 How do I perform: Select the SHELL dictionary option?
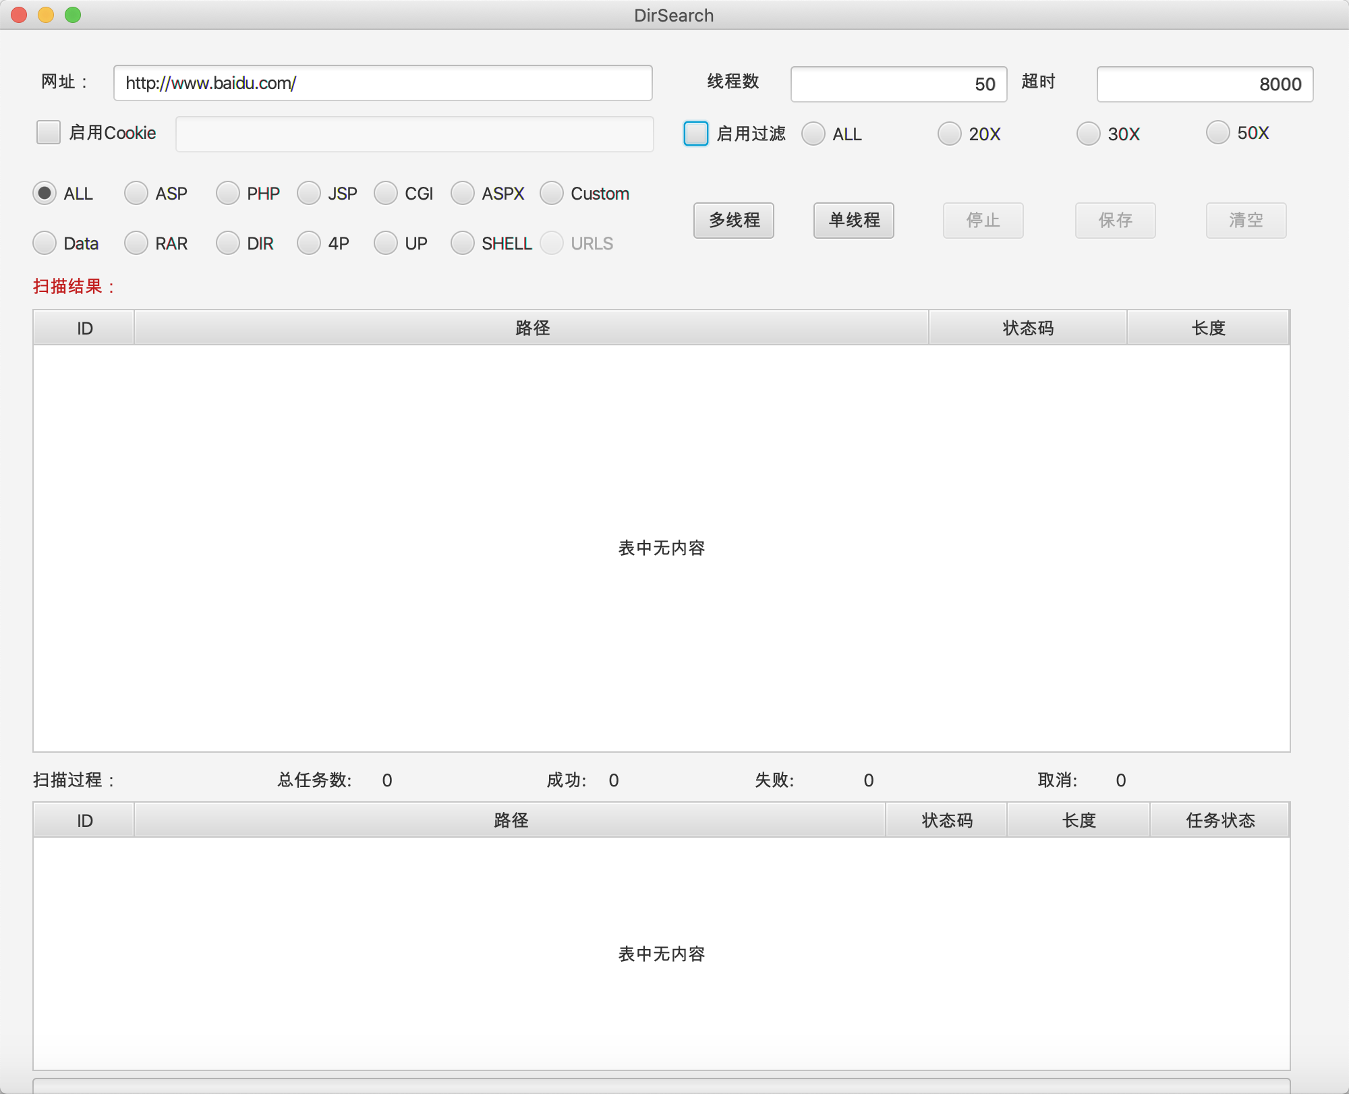coord(463,243)
